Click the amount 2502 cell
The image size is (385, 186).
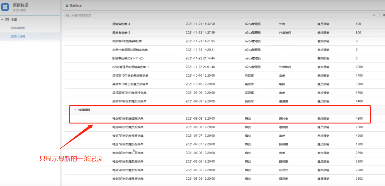[x=359, y=179]
